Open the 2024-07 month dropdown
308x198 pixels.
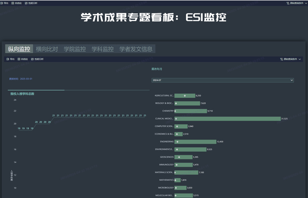tap(222, 80)
